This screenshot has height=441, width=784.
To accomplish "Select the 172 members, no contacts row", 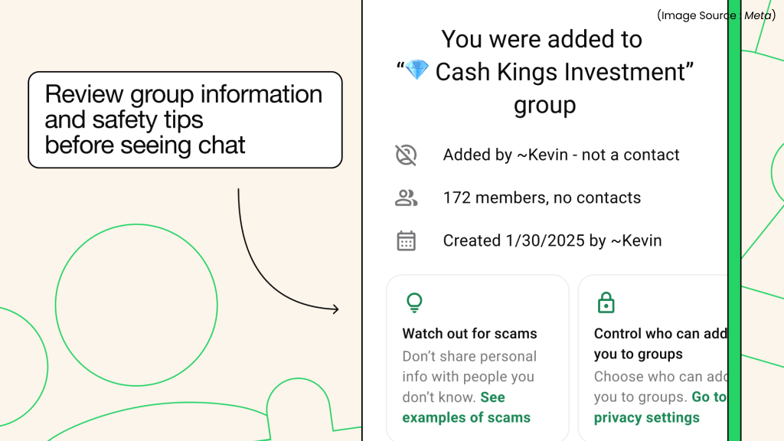I will 541,198.
